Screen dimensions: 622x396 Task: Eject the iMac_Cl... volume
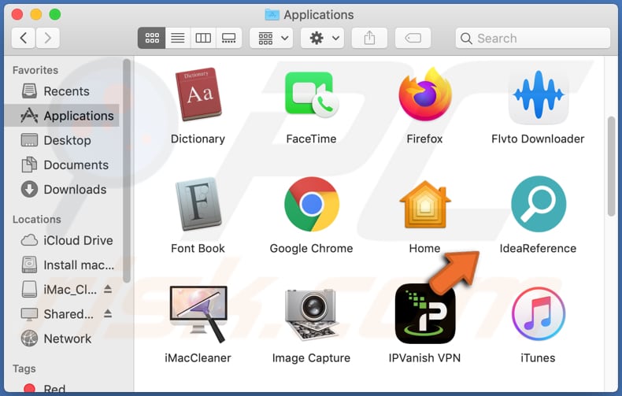click(x=108, y=289)
